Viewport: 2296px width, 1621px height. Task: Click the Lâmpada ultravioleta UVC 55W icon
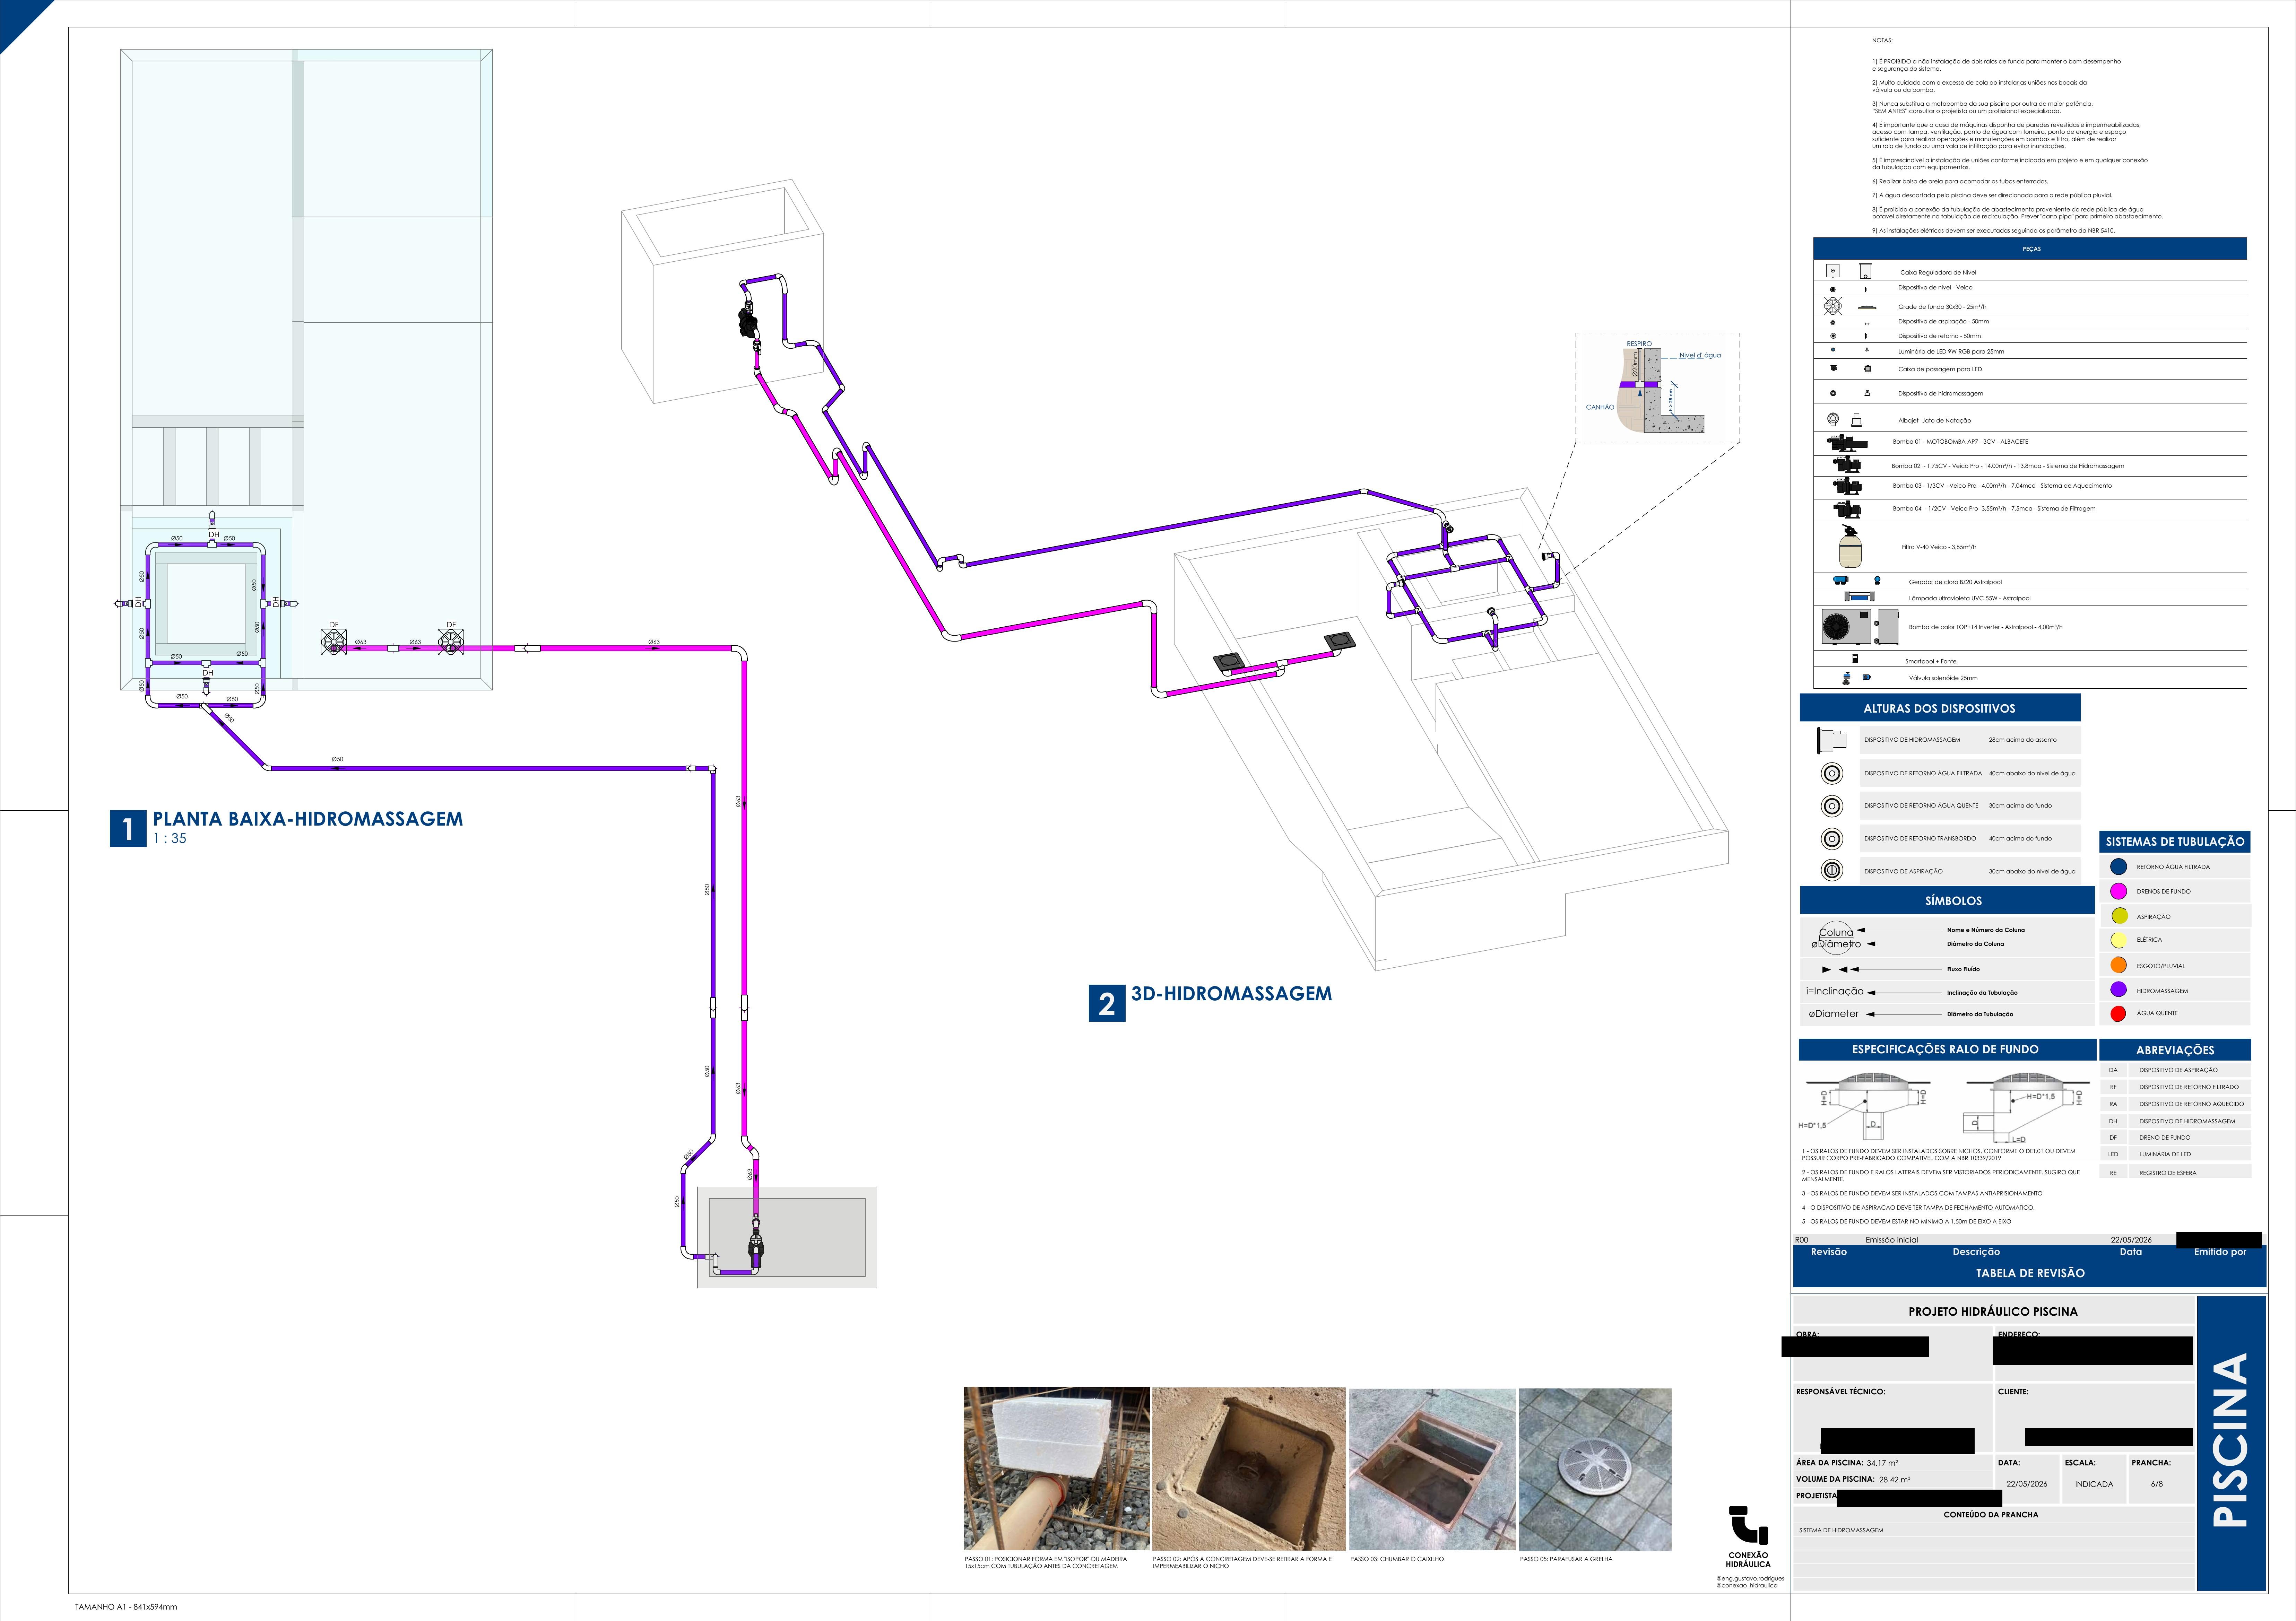coord(1859,597)
